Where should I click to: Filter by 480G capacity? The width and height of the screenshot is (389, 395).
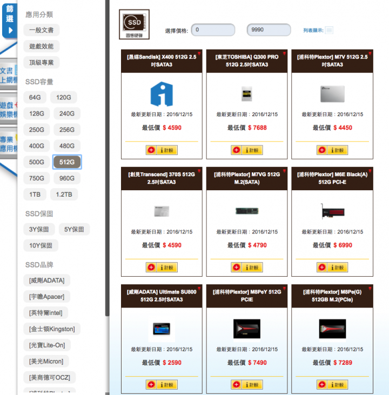pos(67,146)
